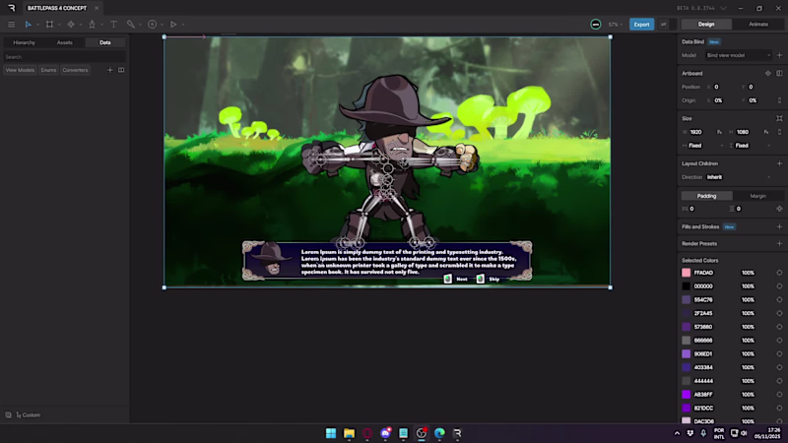Viewport: 788px width, 443px height.
Task: Click the target icon for FFADAD color
Action: (x=779, y=273)
